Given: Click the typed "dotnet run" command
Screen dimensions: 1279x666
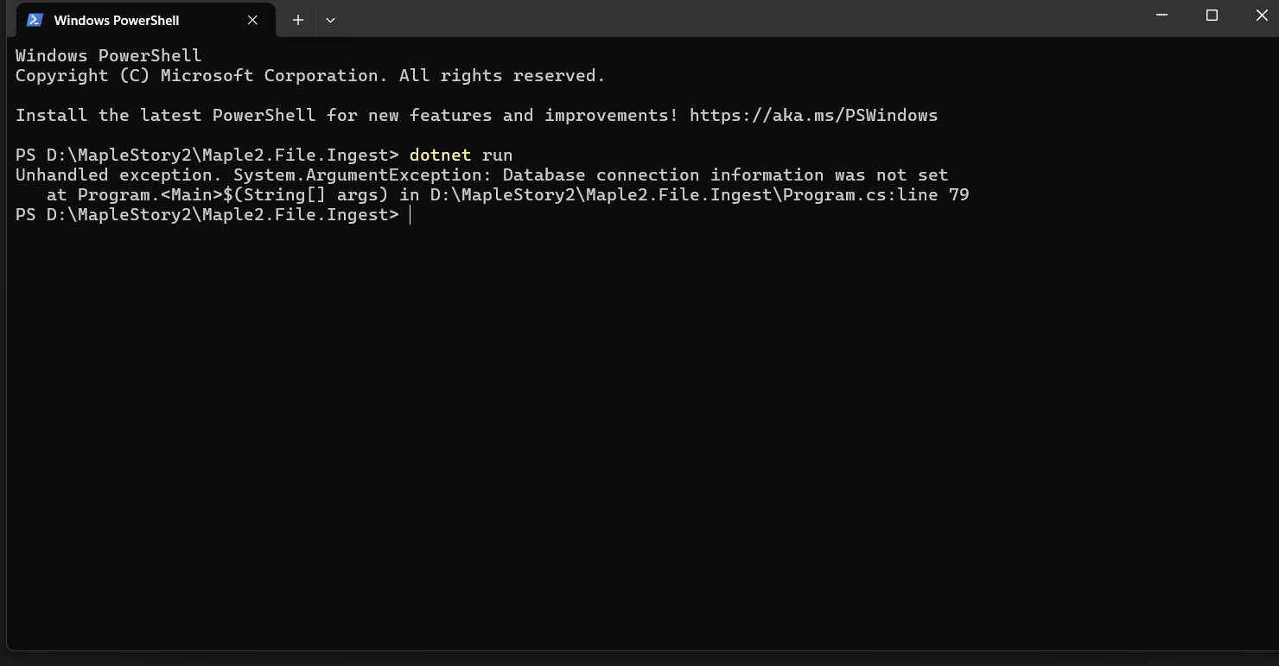Looking at the screenshot, I should 461,155.
